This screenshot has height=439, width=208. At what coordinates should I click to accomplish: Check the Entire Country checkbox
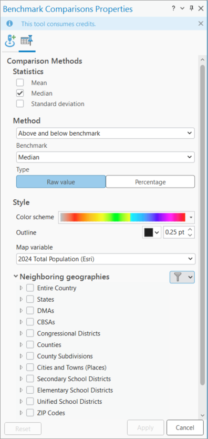(30, 288)
